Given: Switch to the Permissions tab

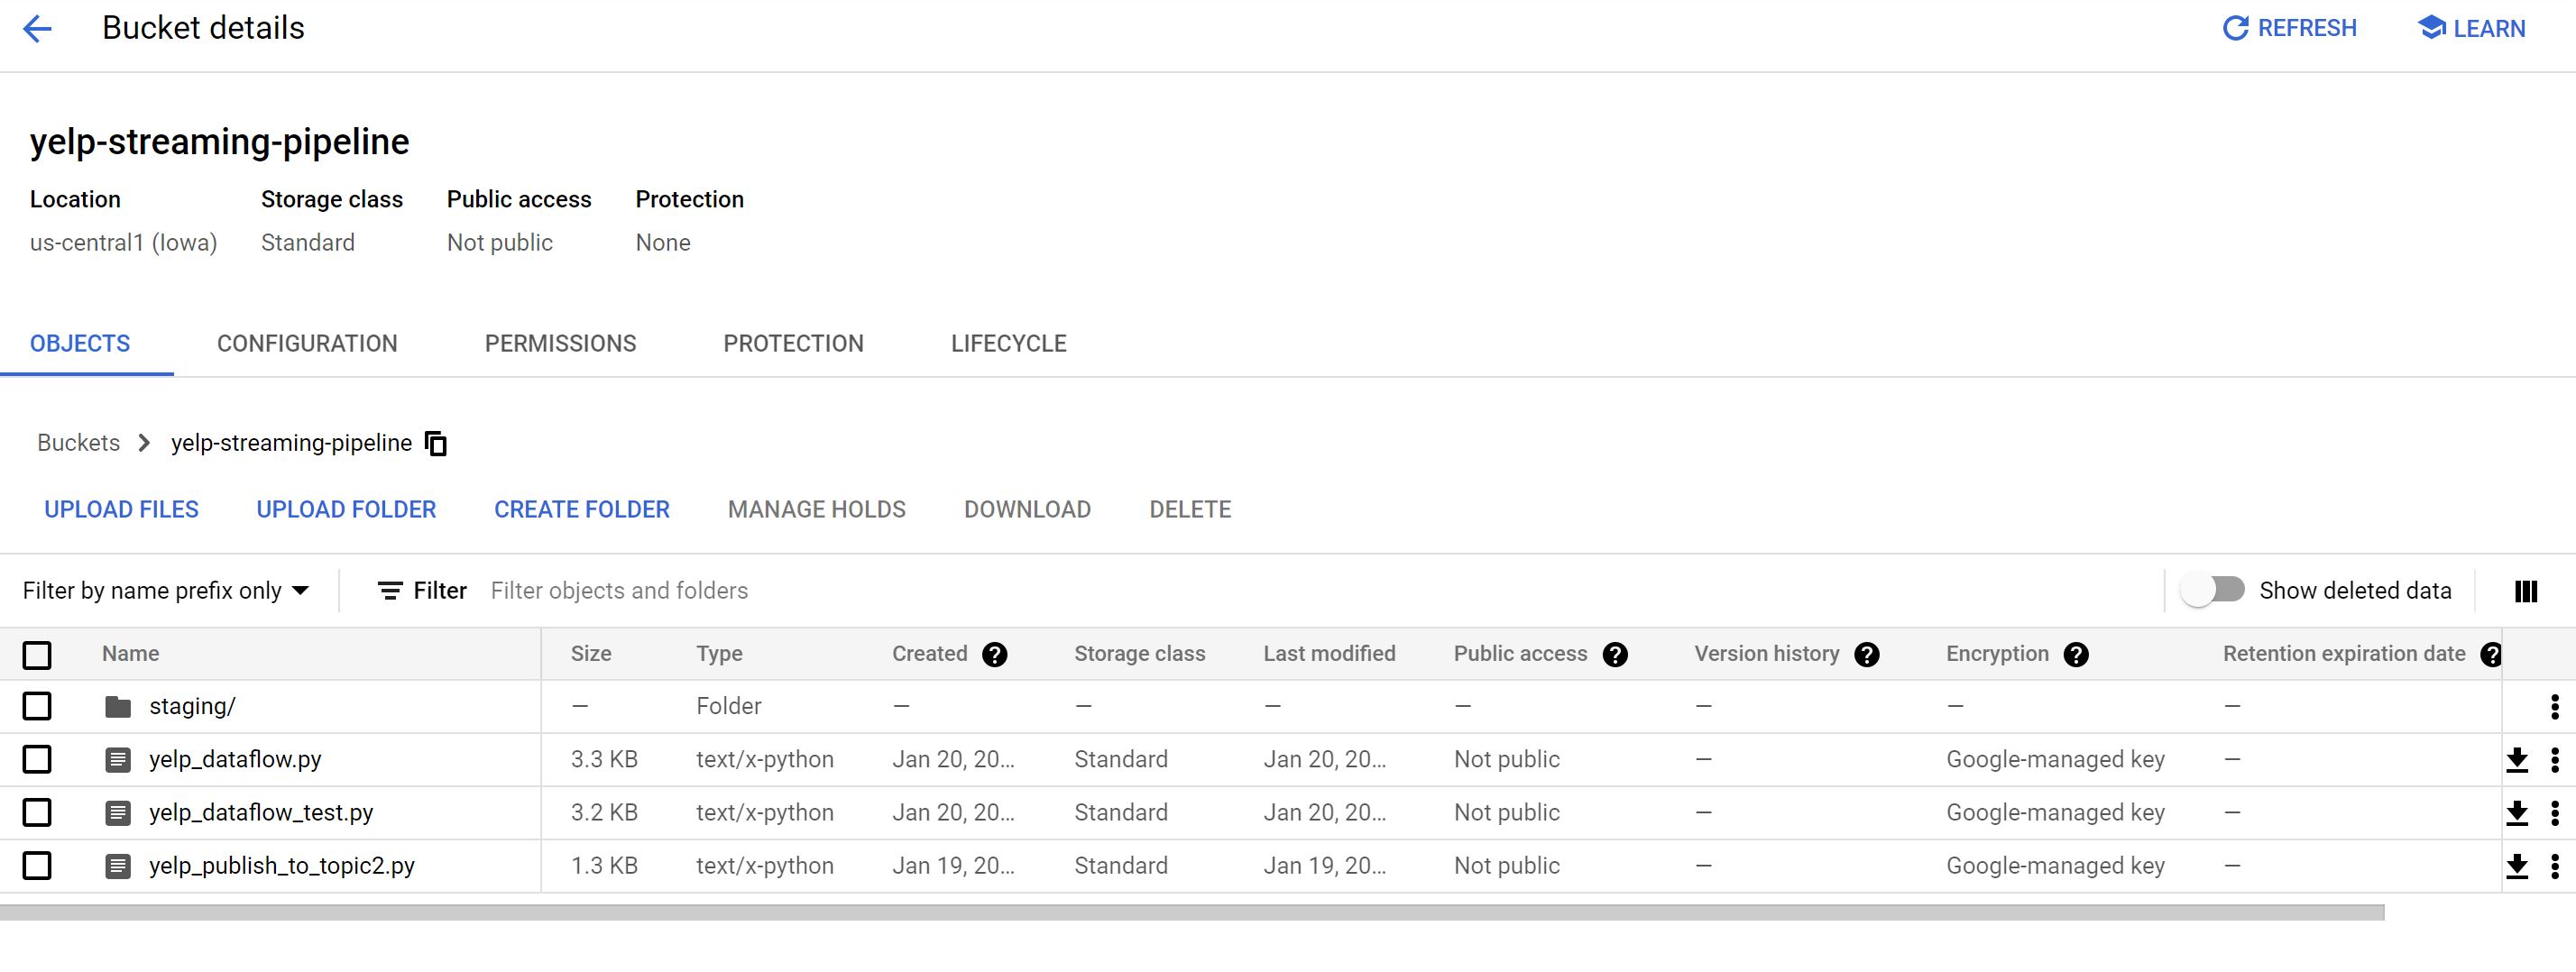Looking at the screenshot, I should pyautogui.click(x=560, y=344).
